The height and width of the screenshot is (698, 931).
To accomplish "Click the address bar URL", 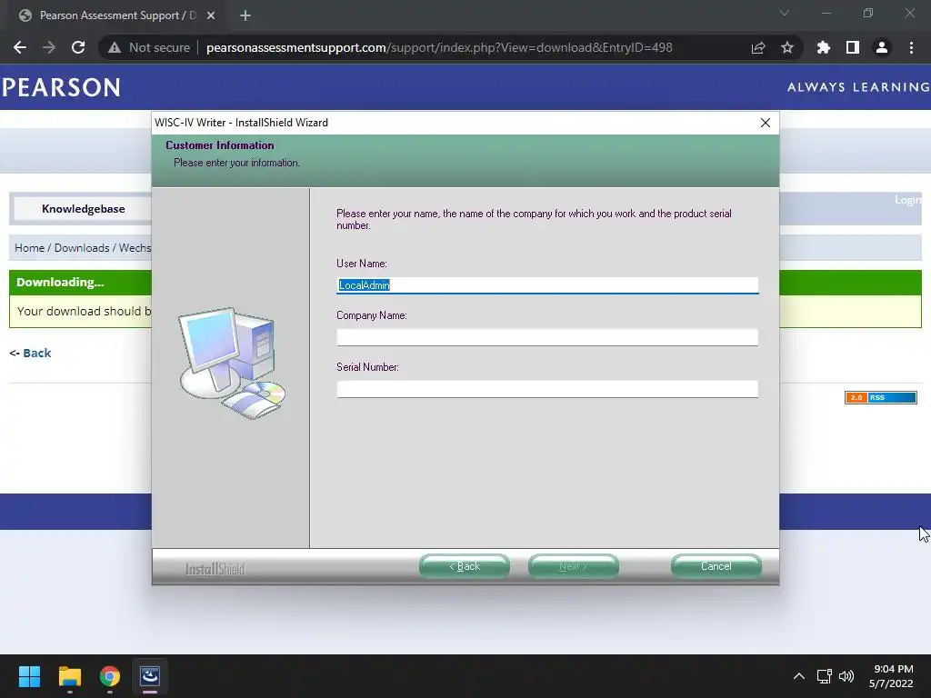I will [439, 47].
